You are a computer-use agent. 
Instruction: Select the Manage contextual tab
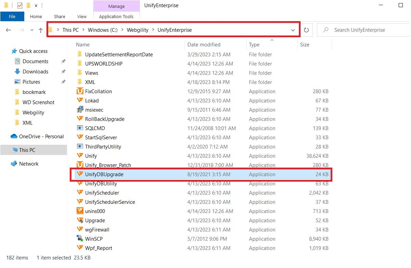116,6
